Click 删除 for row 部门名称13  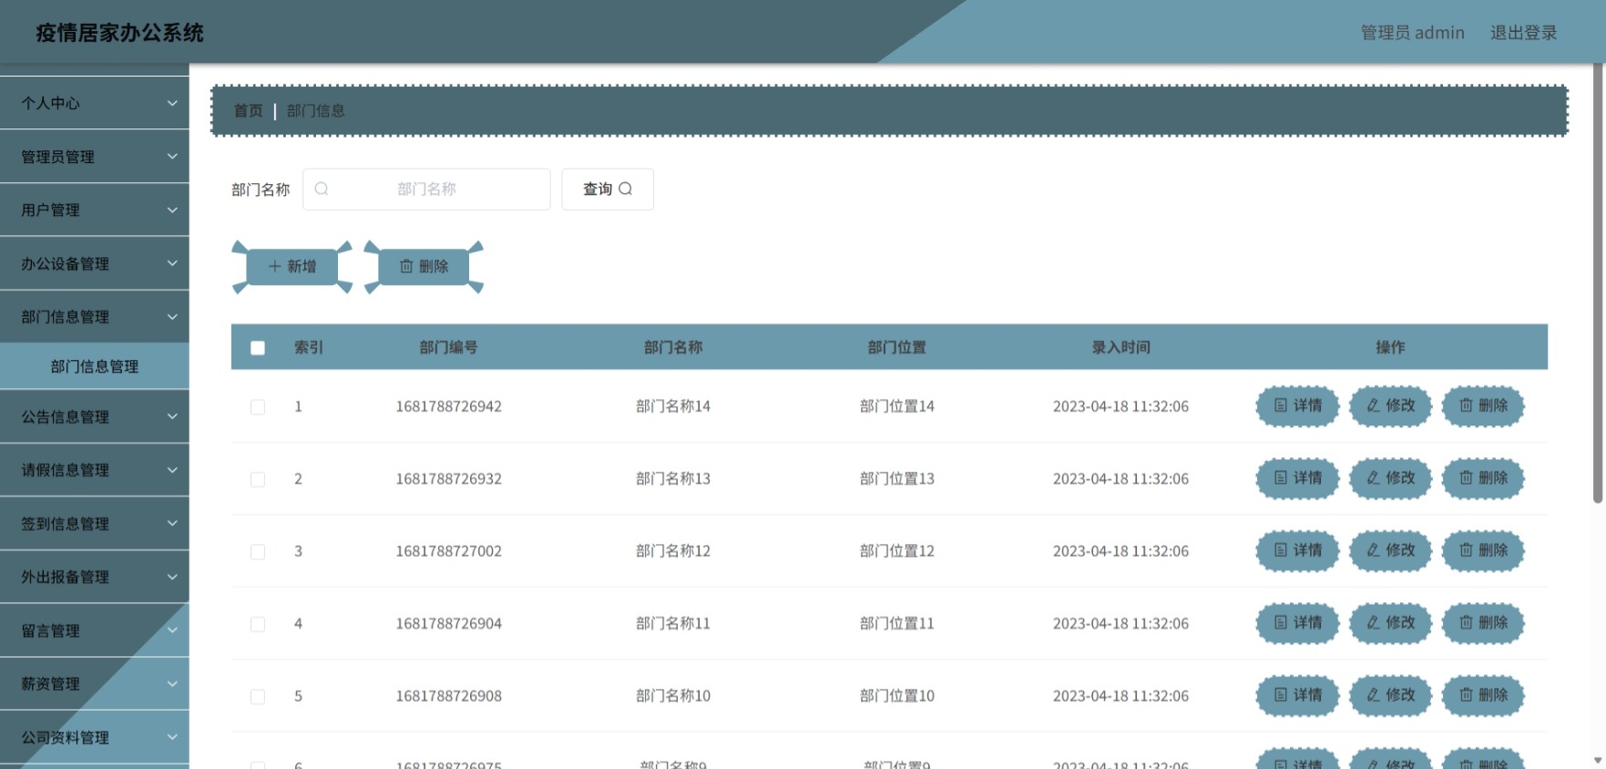[x=1484, y=478]
